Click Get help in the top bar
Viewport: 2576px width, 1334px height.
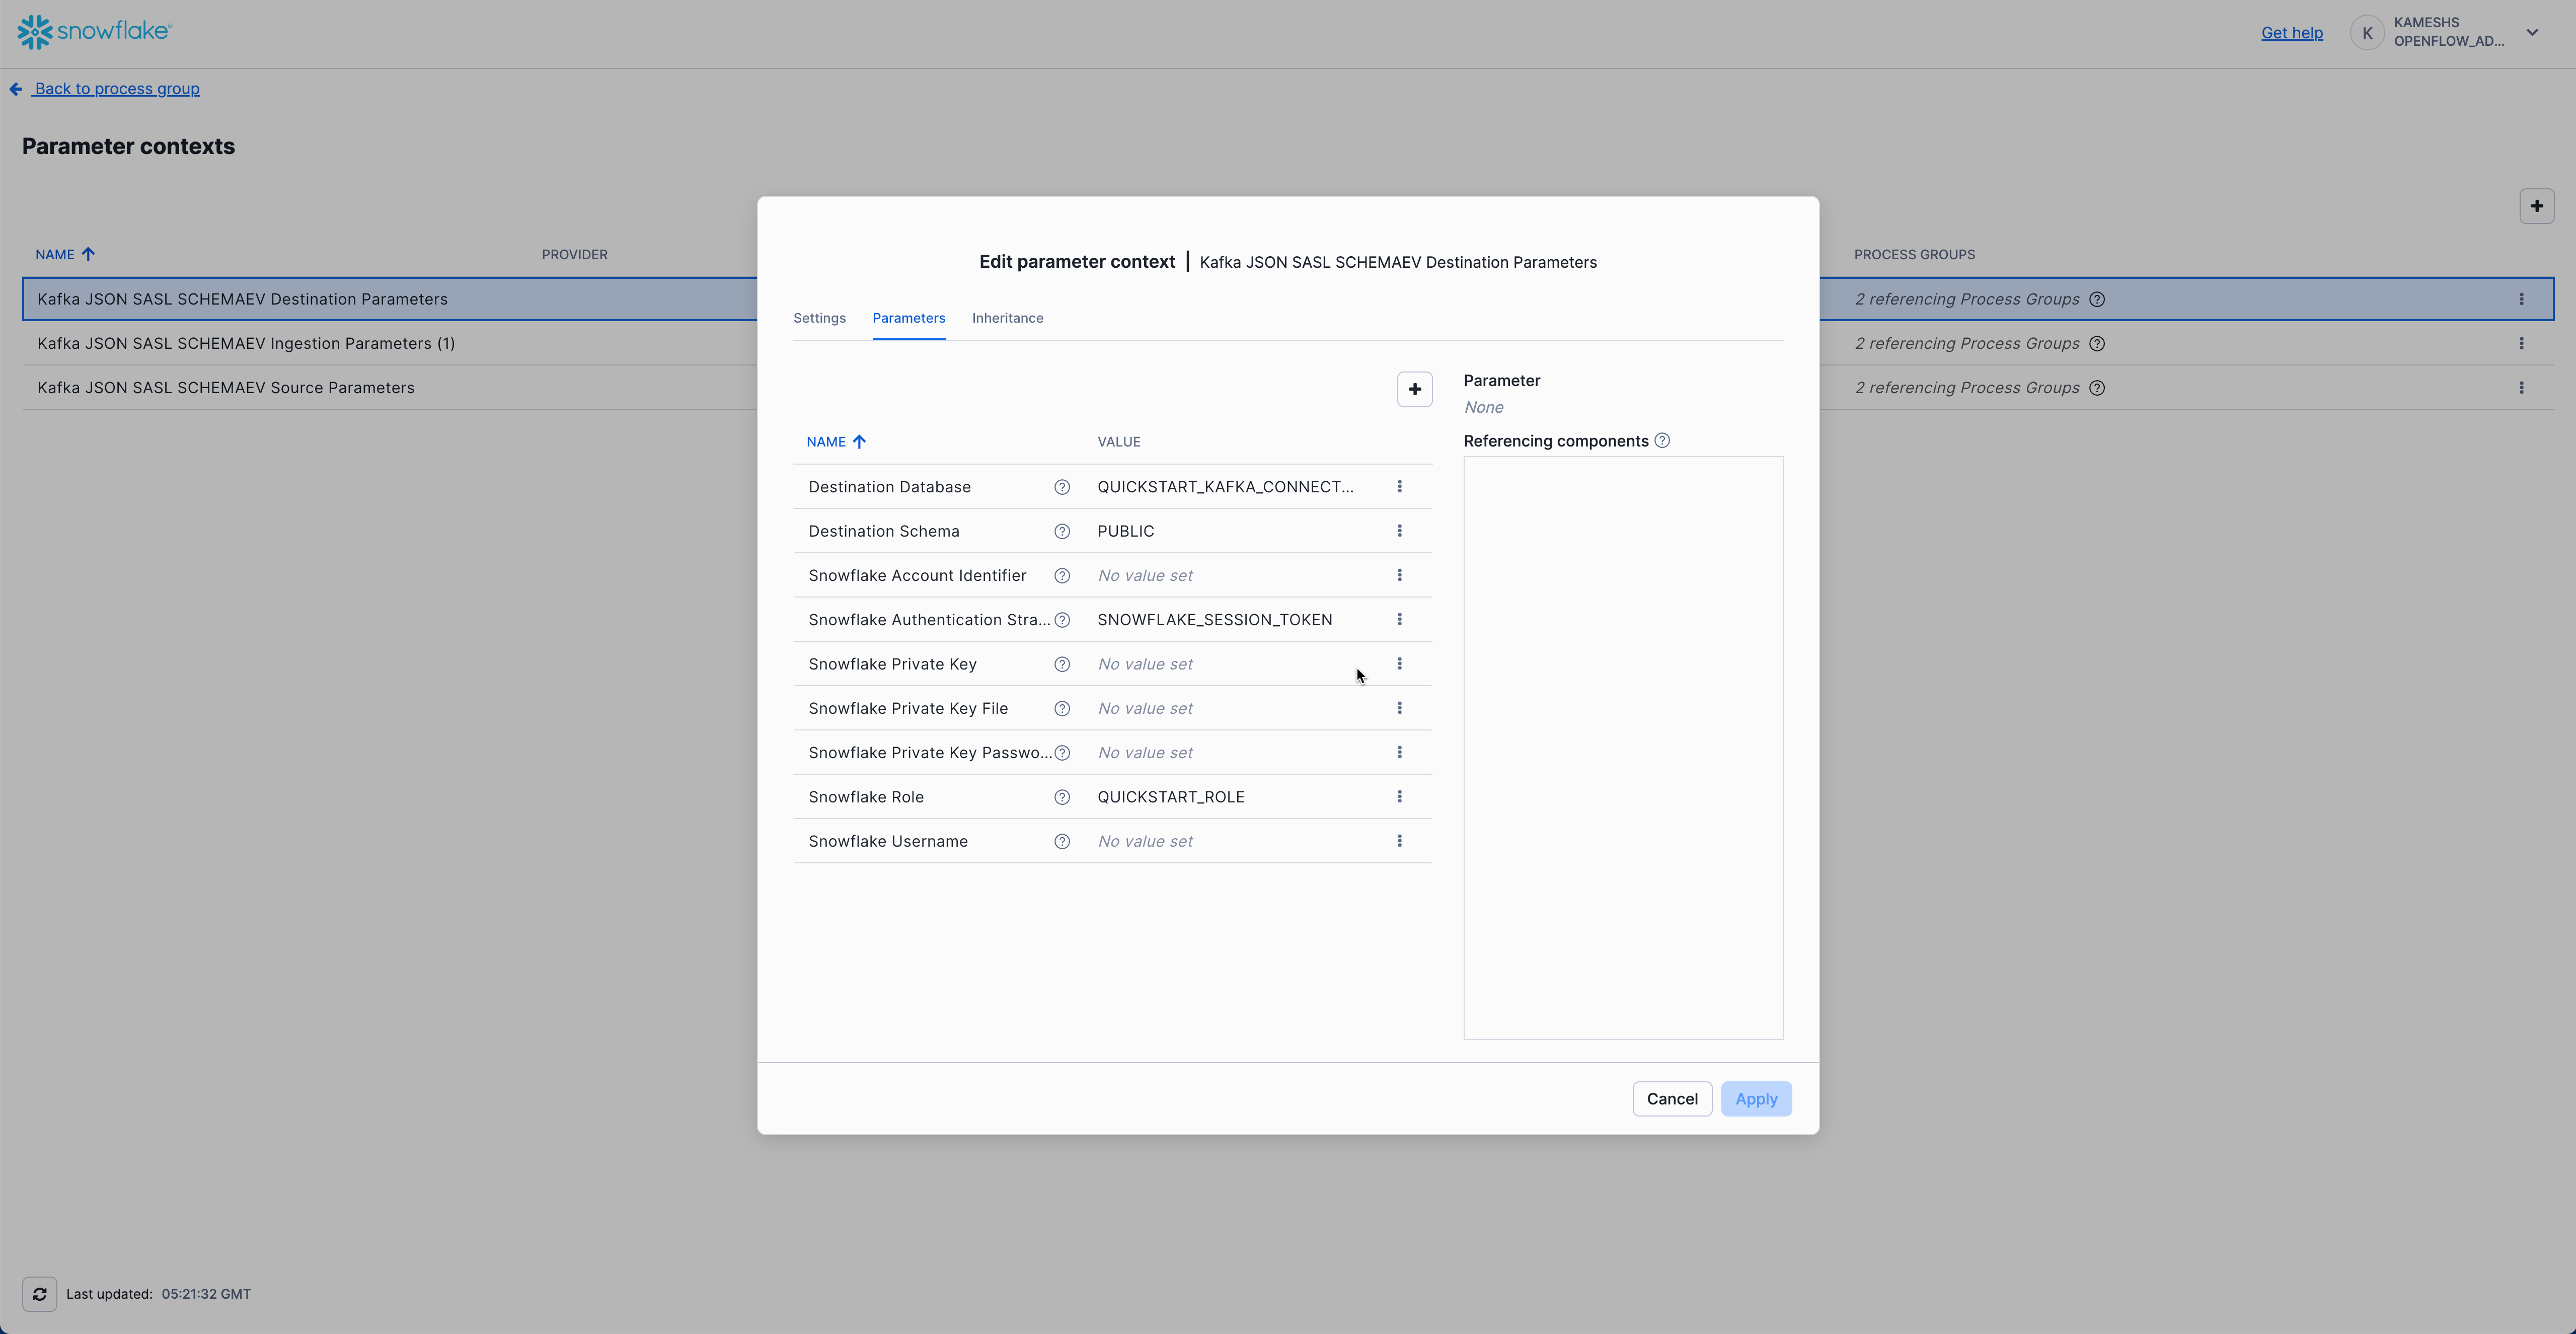click(x=2291, y=32)
